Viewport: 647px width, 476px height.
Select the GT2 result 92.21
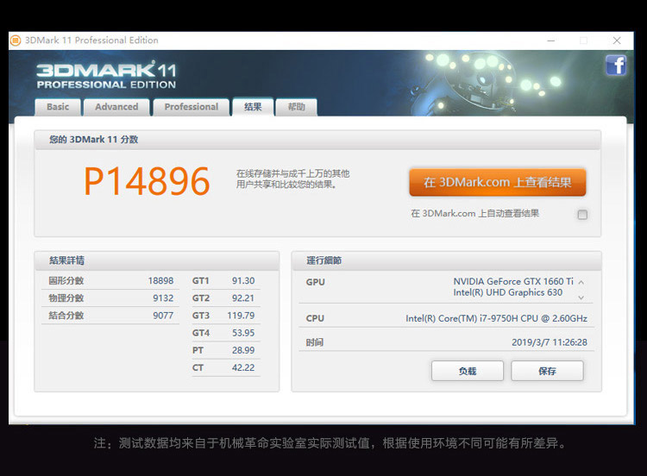pyautogui.click(x=243, y=298)
